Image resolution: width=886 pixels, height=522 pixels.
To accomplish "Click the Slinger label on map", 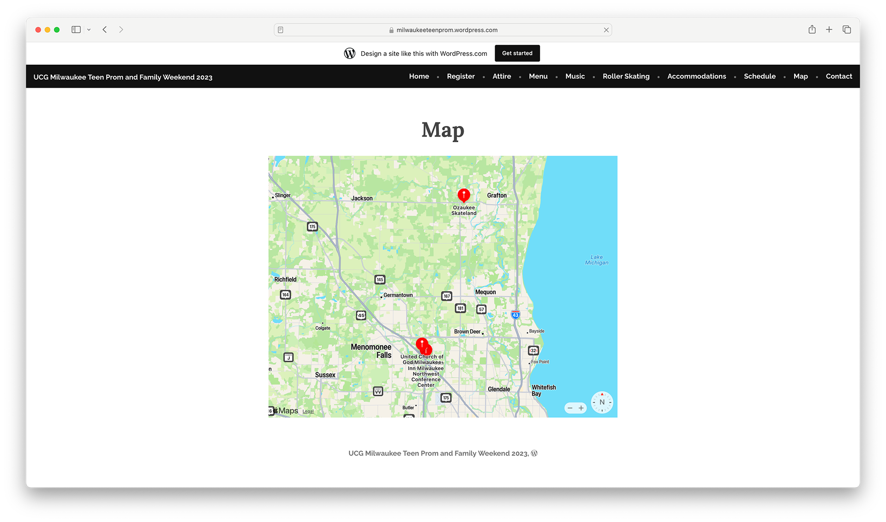I will 282,195.
